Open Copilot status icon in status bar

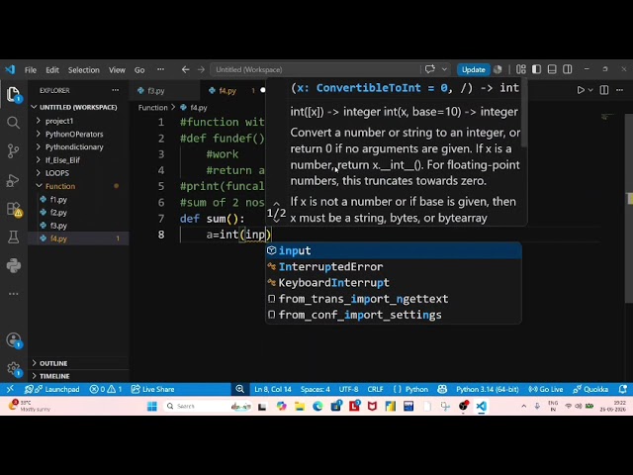442,389
